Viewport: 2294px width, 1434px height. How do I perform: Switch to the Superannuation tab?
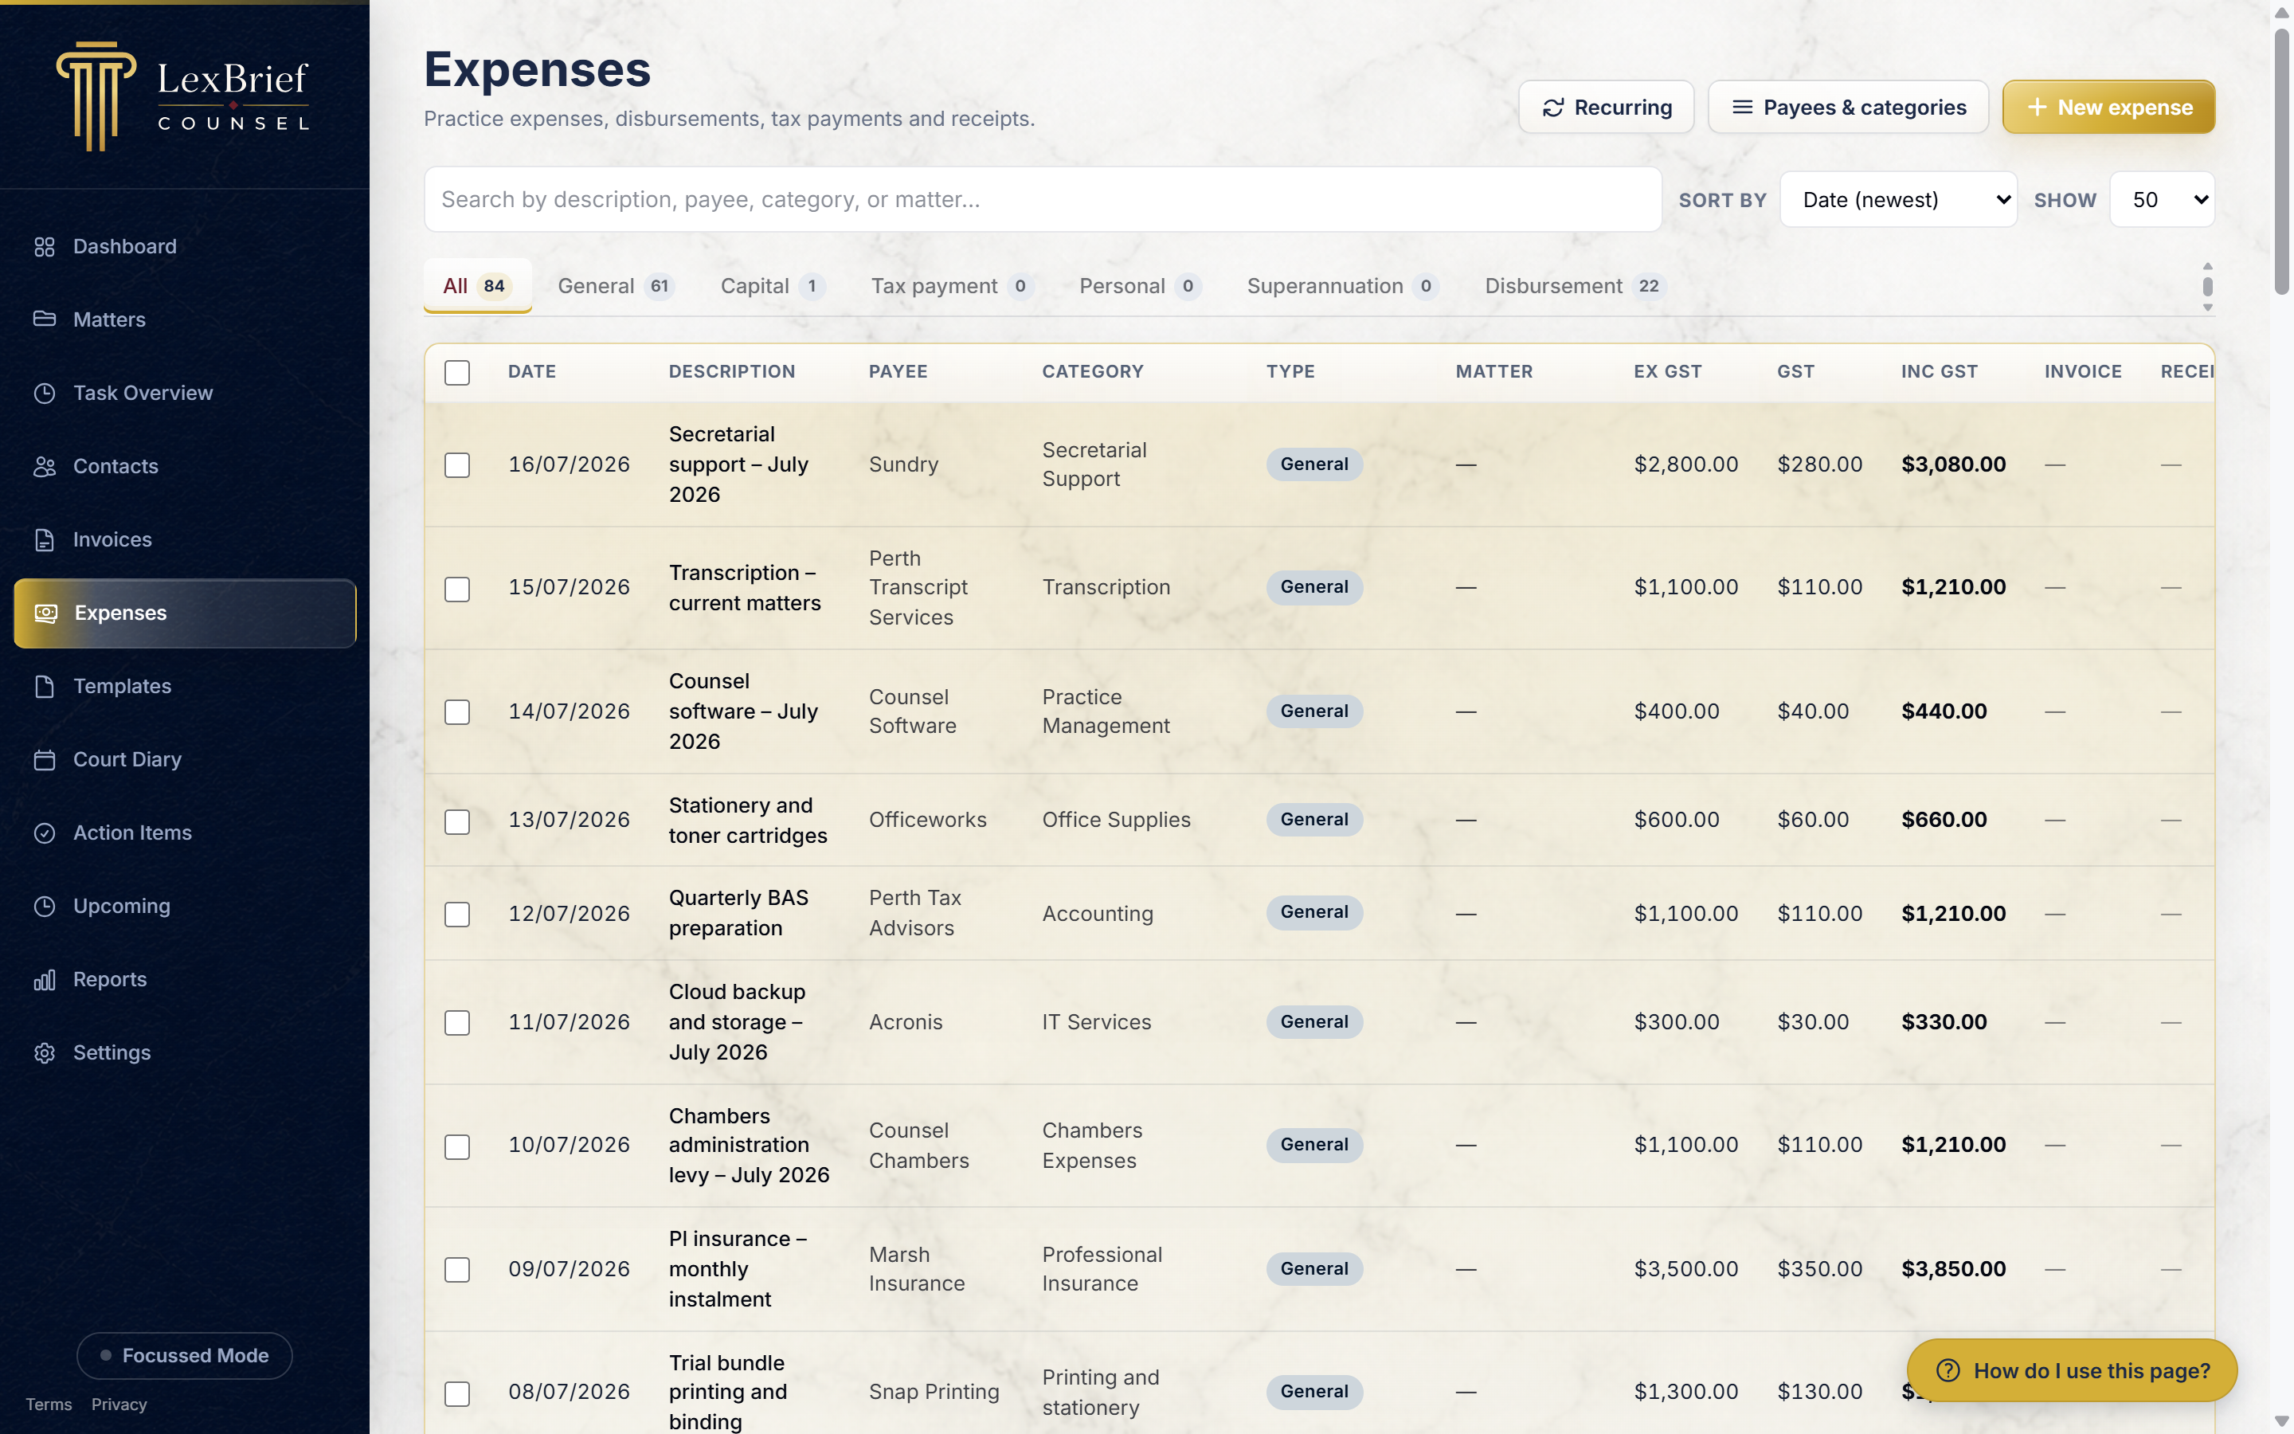click(x=1342, y=285)
